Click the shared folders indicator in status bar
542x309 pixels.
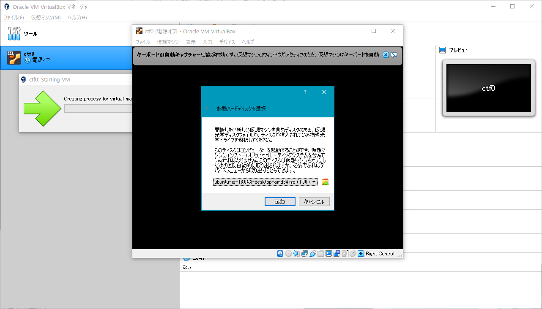pos(321,254)
